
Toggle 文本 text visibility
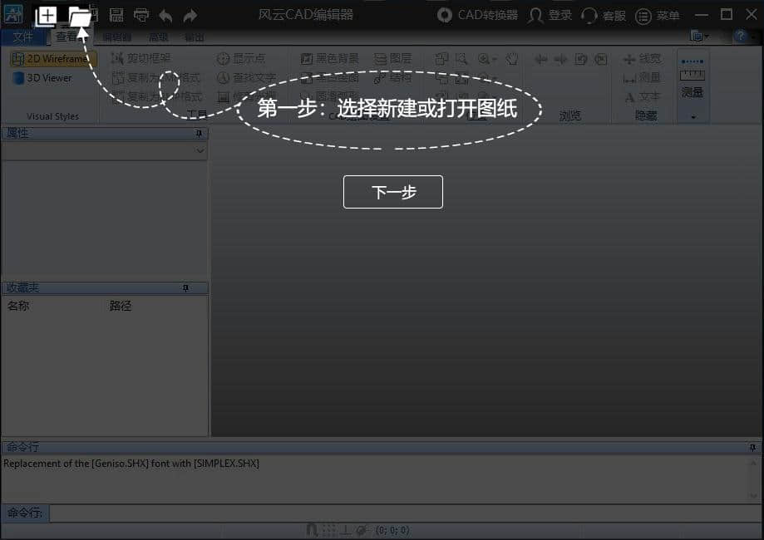pyautogui.click(x=642, y=97)
